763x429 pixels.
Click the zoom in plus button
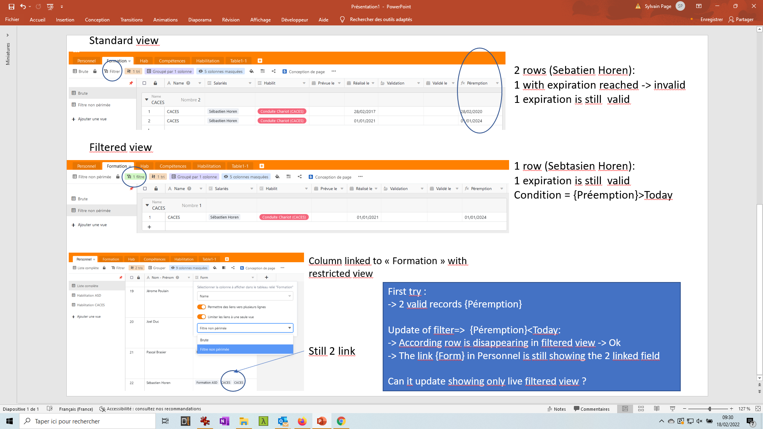[x=731, y=409]
